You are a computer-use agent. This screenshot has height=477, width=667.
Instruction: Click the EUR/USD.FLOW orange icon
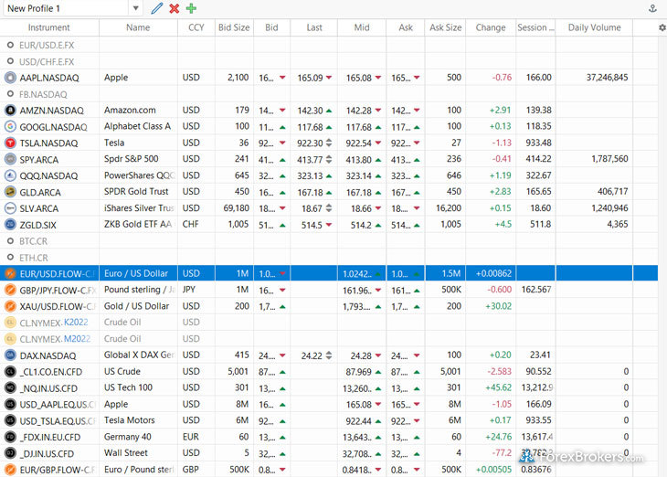(x=10, y=273)
